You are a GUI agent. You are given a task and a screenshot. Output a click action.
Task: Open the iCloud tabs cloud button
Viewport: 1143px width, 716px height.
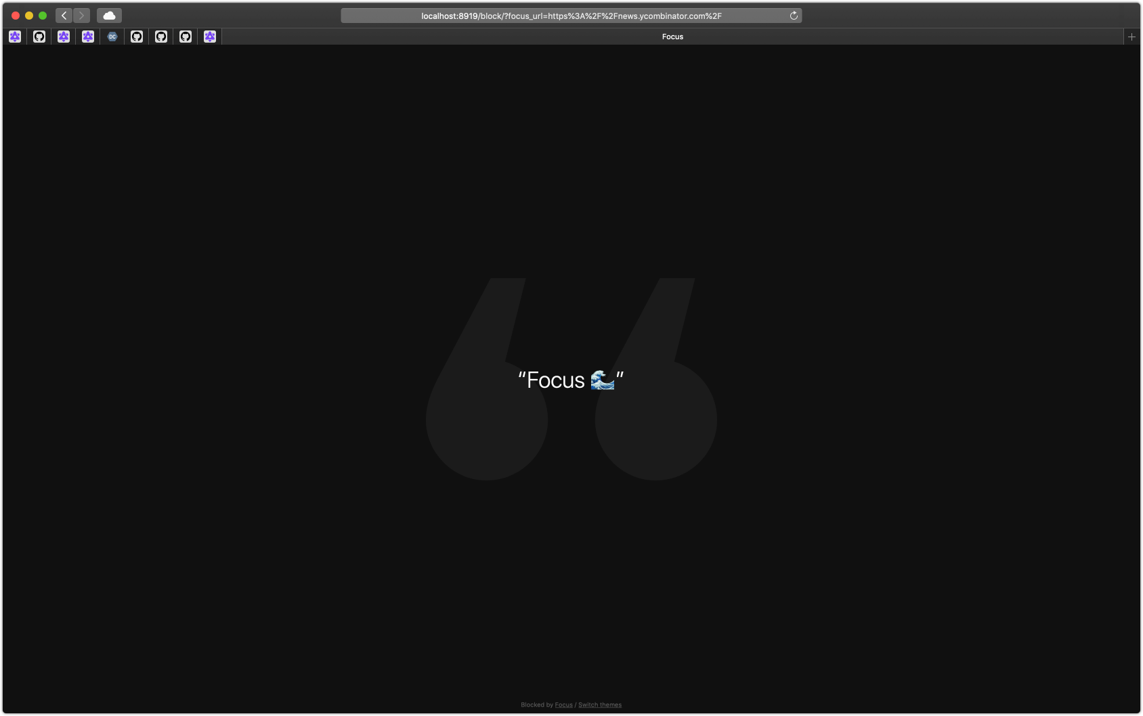click(x=109, y=16)
